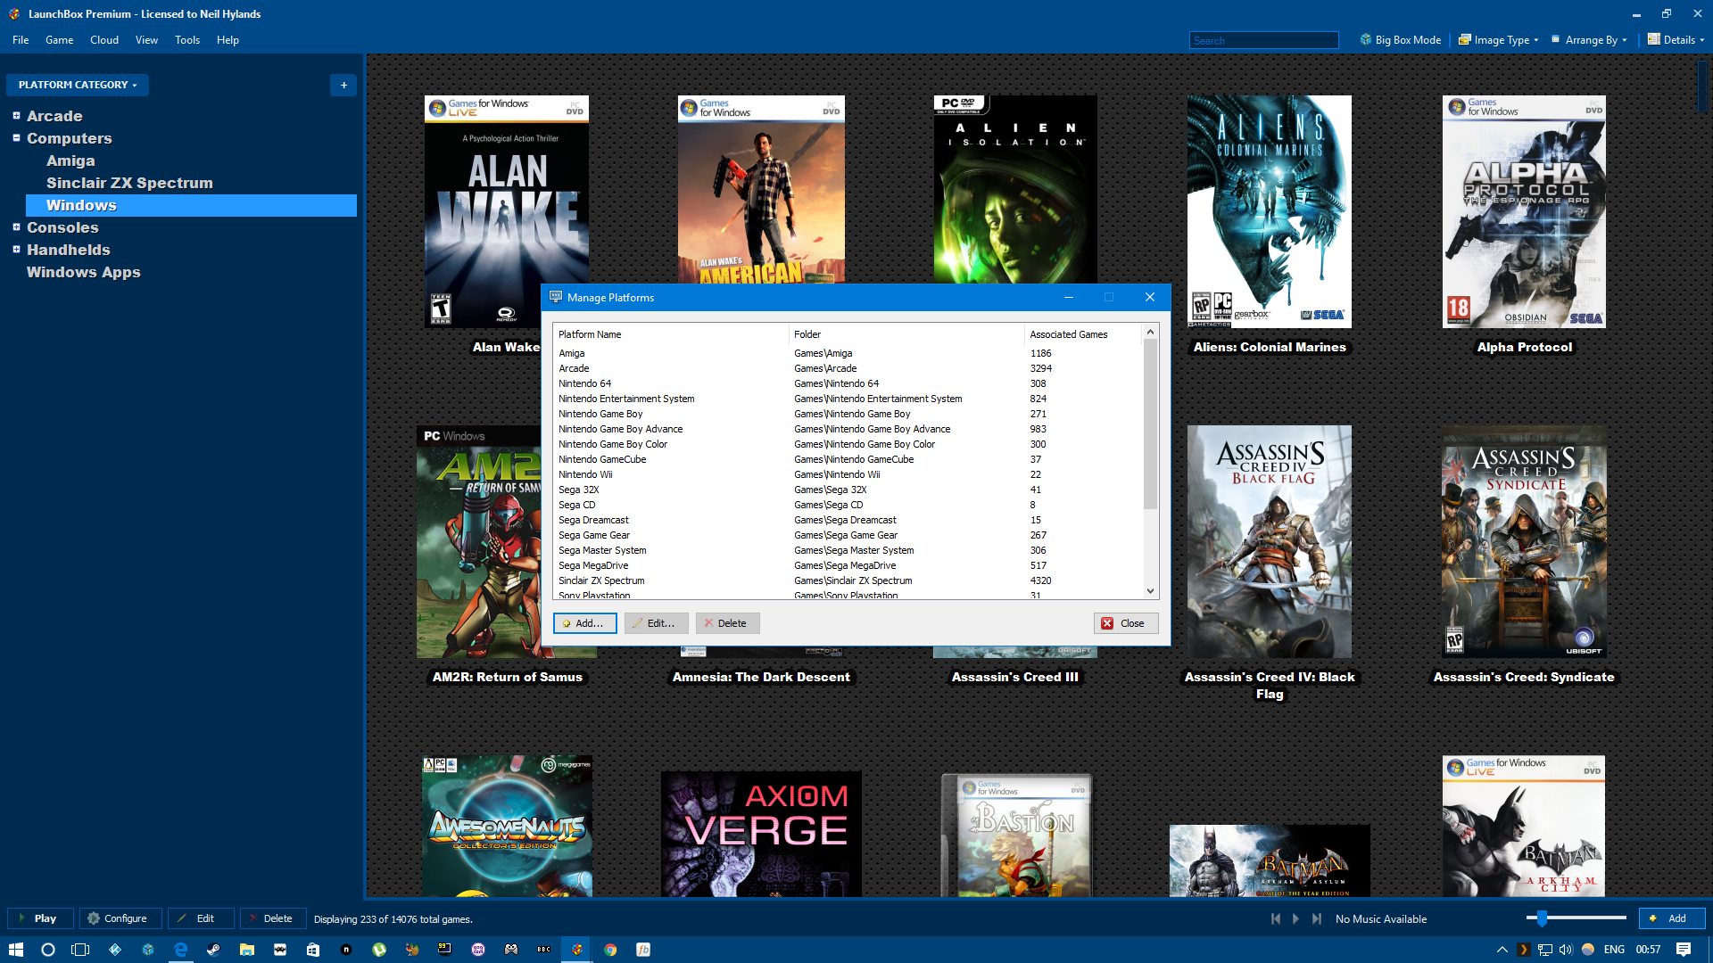Open the Windows Start menu

pos(15,950)
